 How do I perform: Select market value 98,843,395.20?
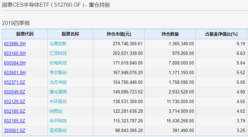tap(129, 131)
